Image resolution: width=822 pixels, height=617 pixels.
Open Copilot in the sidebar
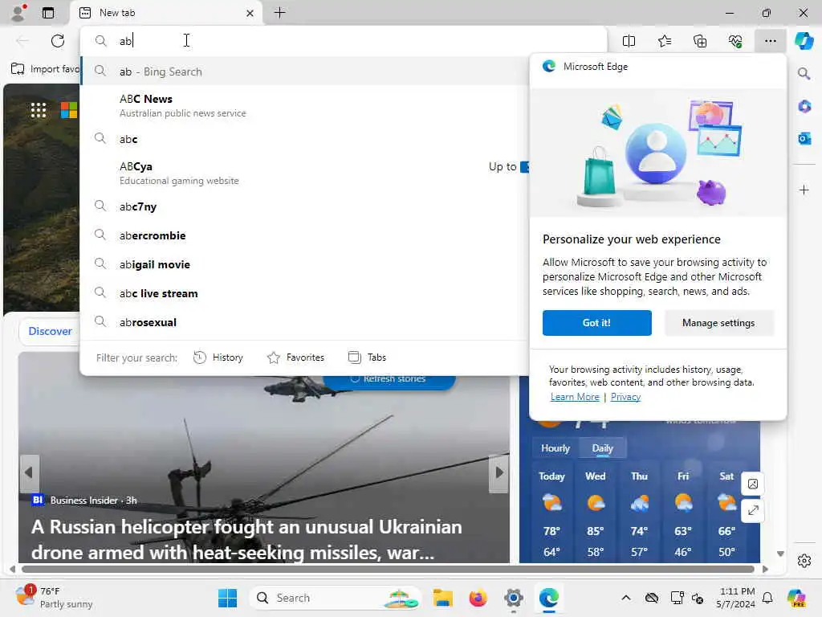(804, 41)
